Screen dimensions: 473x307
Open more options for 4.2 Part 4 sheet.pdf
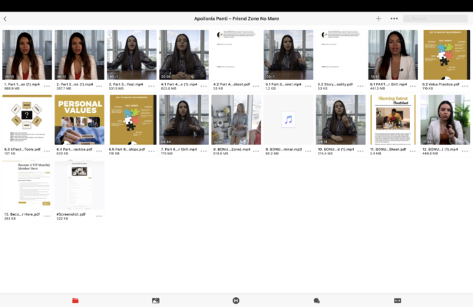point(256,86)
